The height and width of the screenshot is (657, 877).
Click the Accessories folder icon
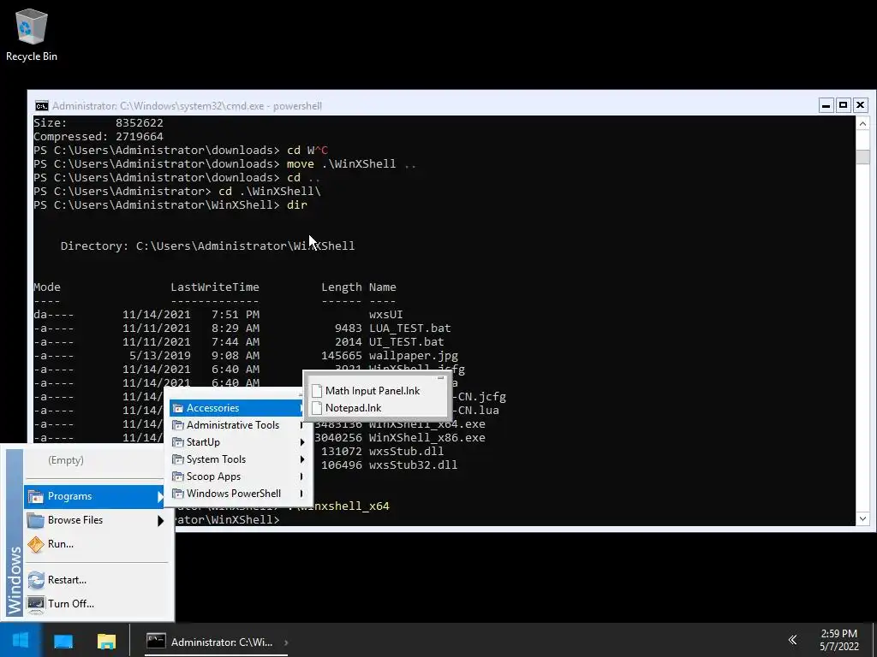pos(178,408)
